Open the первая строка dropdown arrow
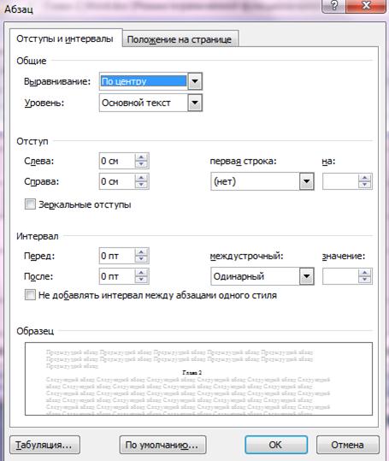The height and width of the screenshot is (461, 389). click(306, 181)
